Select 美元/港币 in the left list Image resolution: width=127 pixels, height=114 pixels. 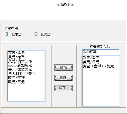(26, 57)
